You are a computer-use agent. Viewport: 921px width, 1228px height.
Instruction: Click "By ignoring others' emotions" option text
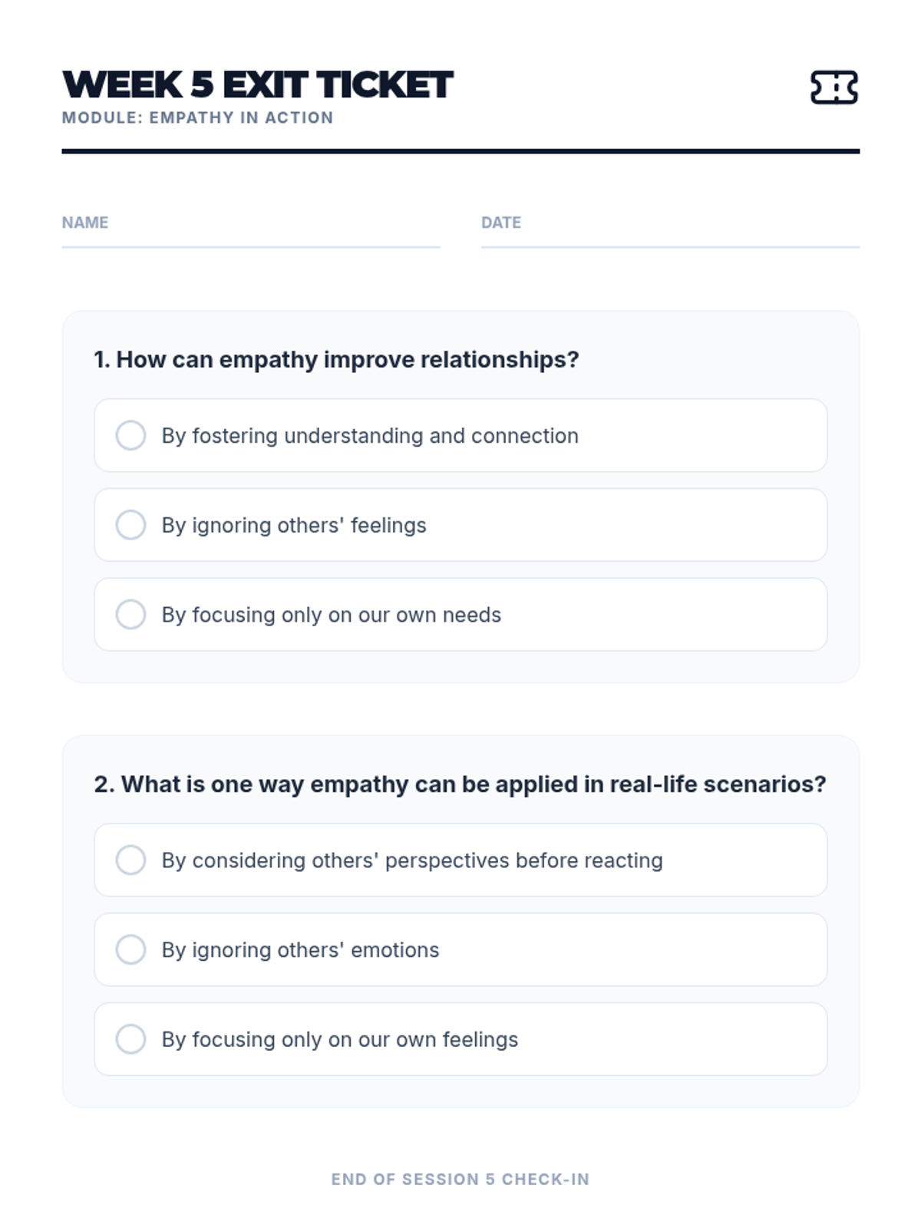pos(300,950)
